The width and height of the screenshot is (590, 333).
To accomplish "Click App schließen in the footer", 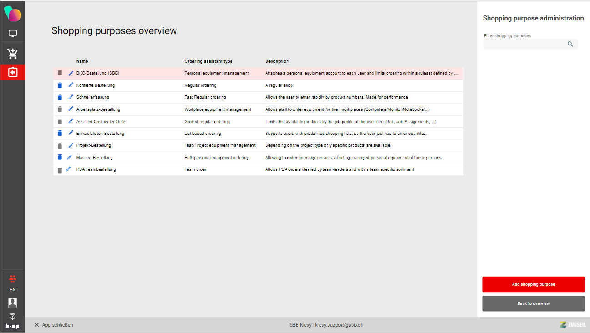I will pyautogui.click(x=54, y=325).
